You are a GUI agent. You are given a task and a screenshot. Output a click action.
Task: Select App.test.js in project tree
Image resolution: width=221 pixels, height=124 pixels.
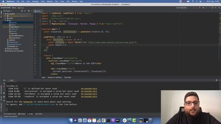(x=15, y=27)
